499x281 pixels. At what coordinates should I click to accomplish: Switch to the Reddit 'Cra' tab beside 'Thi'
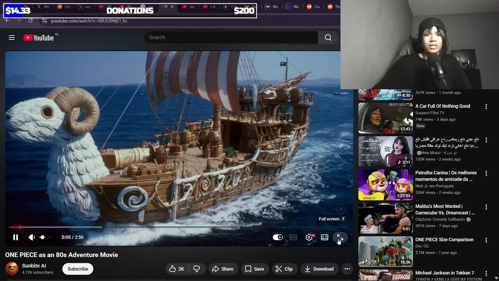[313, 7]
